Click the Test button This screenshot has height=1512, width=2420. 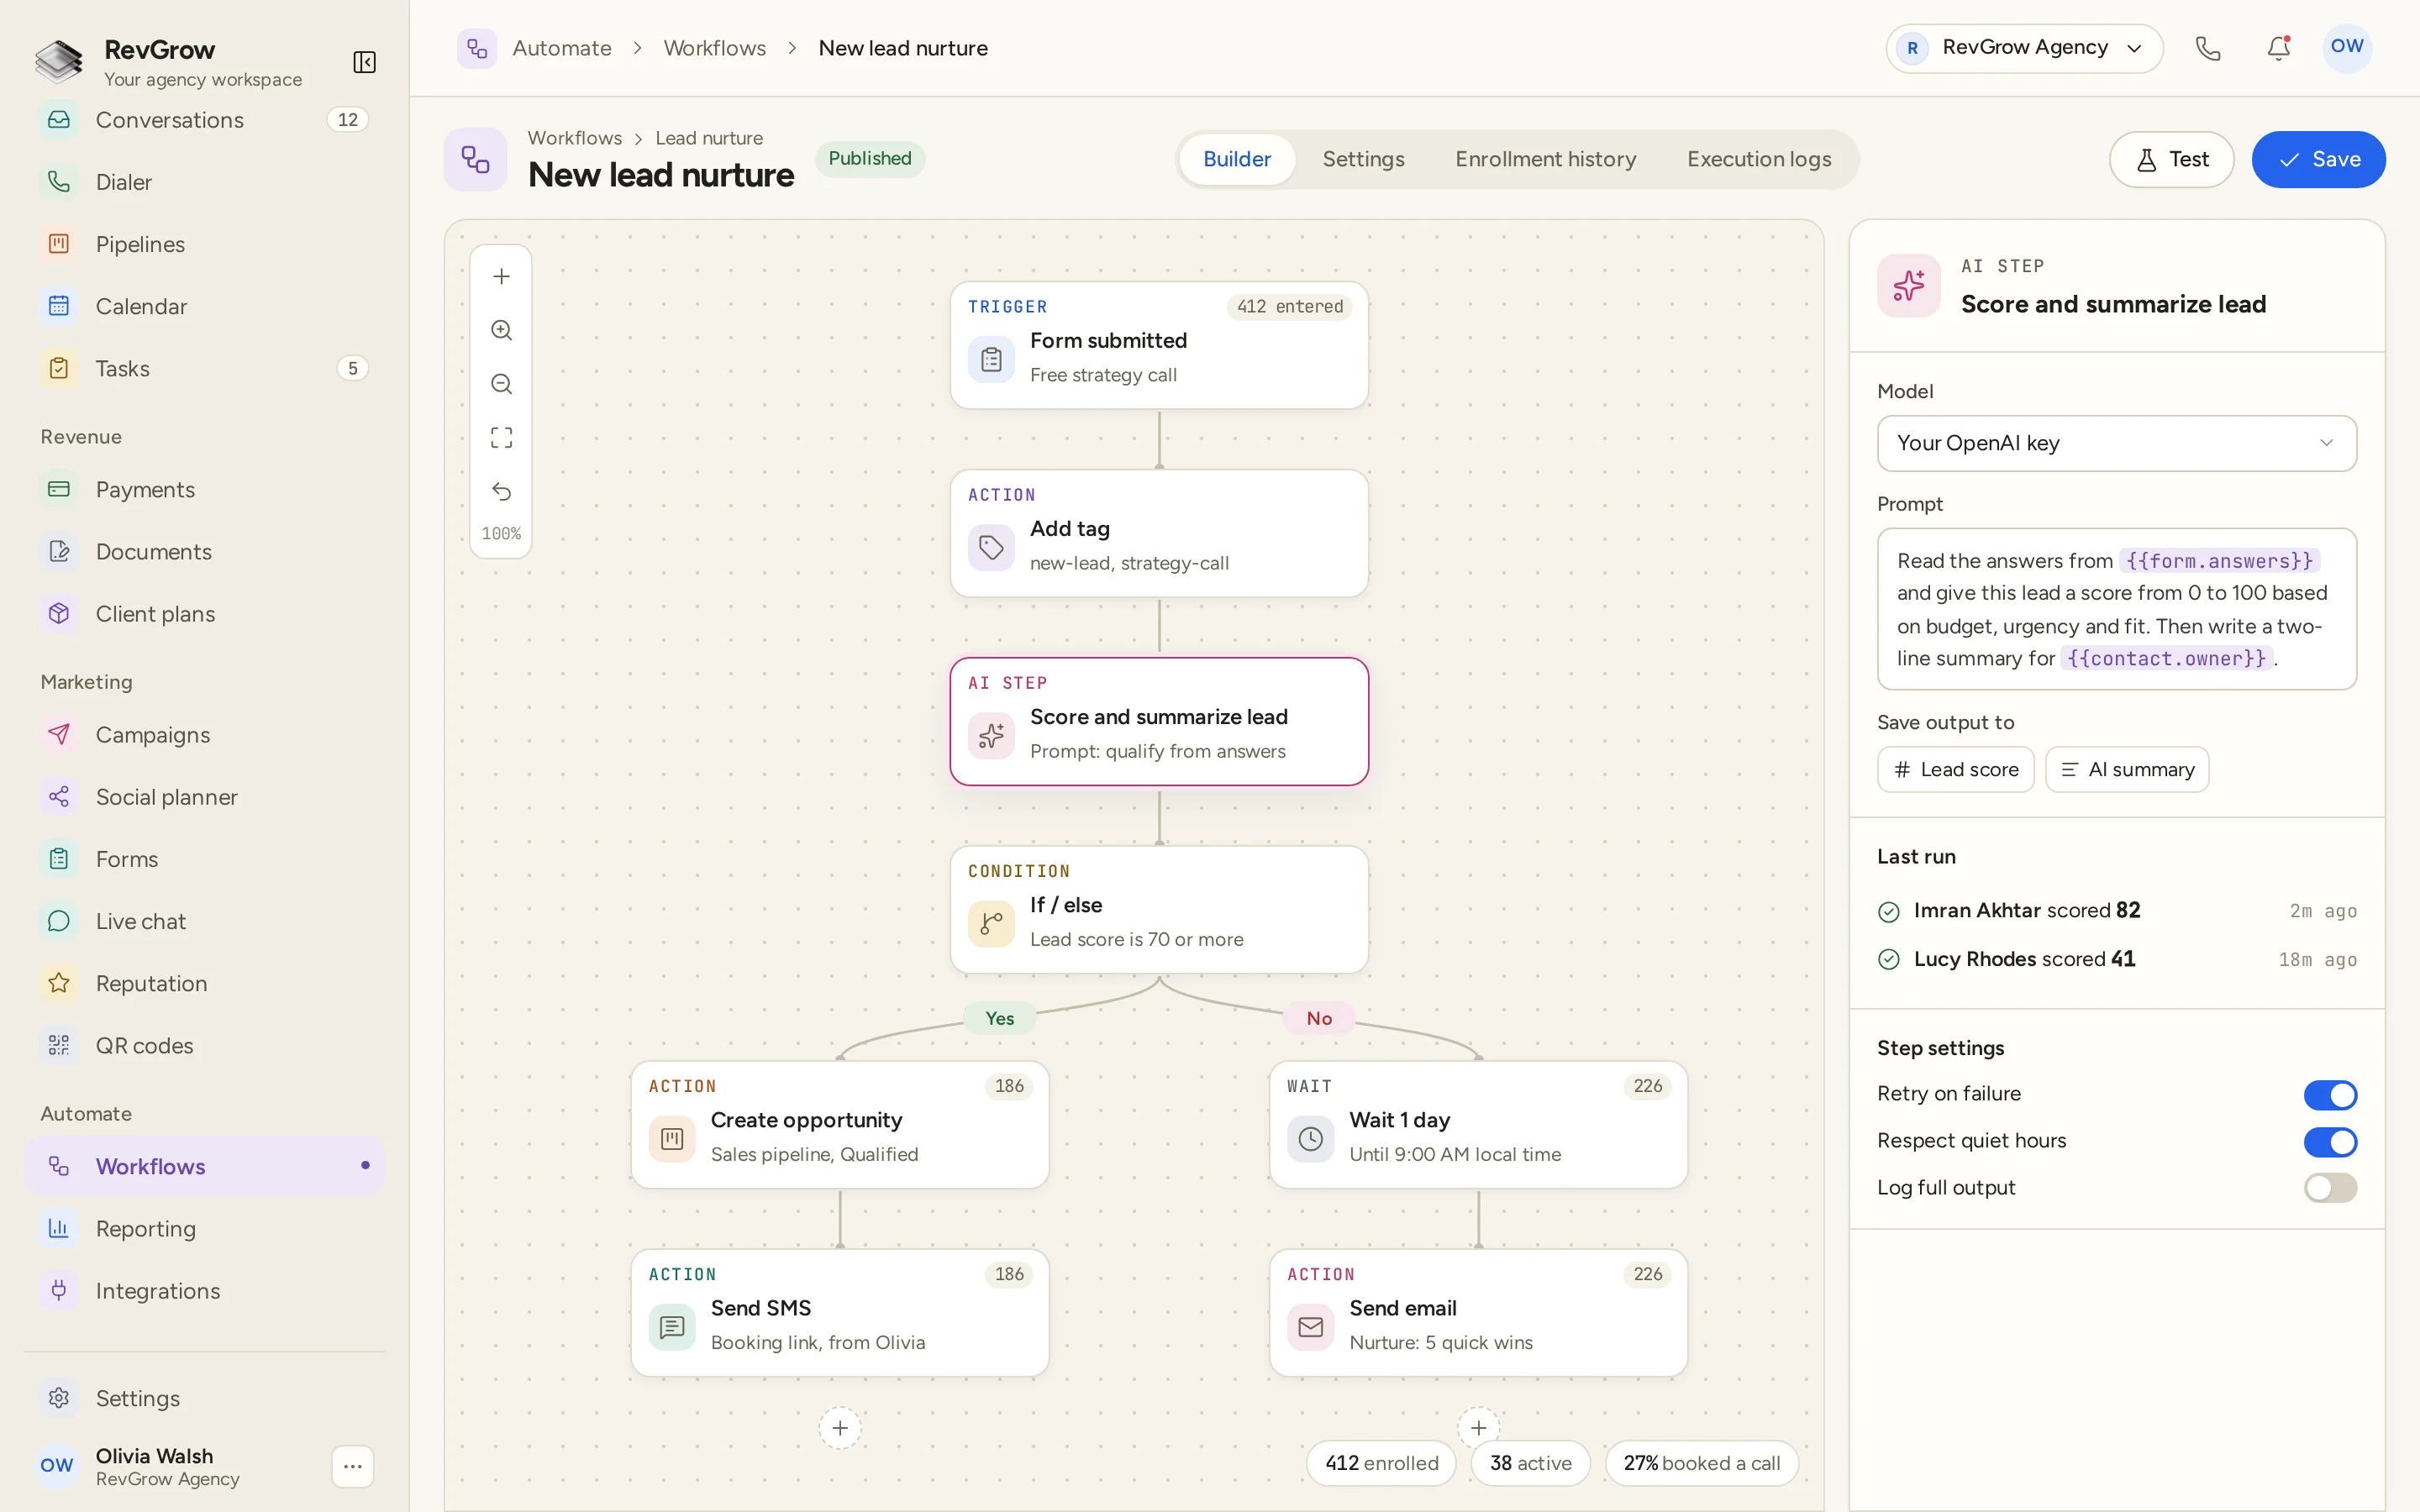point(2171,159)
